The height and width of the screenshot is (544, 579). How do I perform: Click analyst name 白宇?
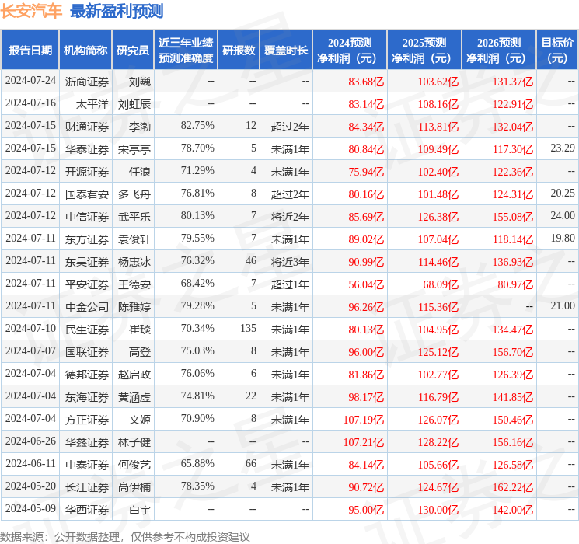[x=140, y=510]
